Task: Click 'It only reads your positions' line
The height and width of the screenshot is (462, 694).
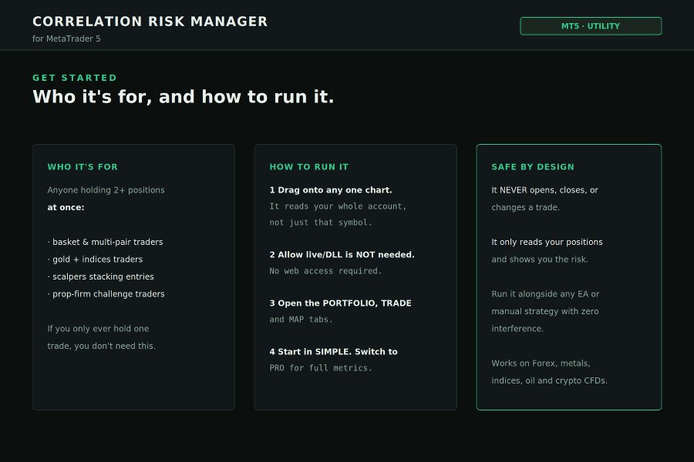Action: [x=547, y=242]
